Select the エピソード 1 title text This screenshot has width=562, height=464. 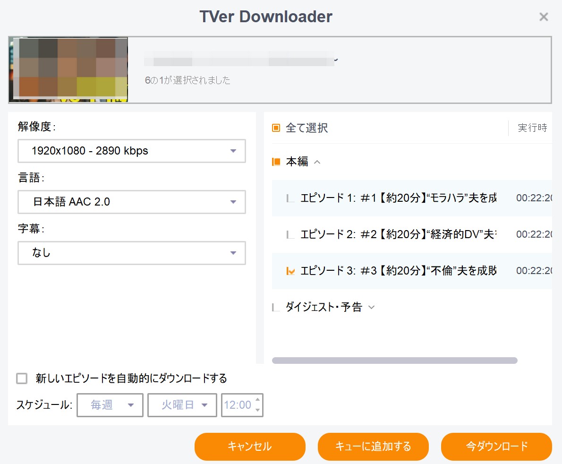(x=398, y=198)
